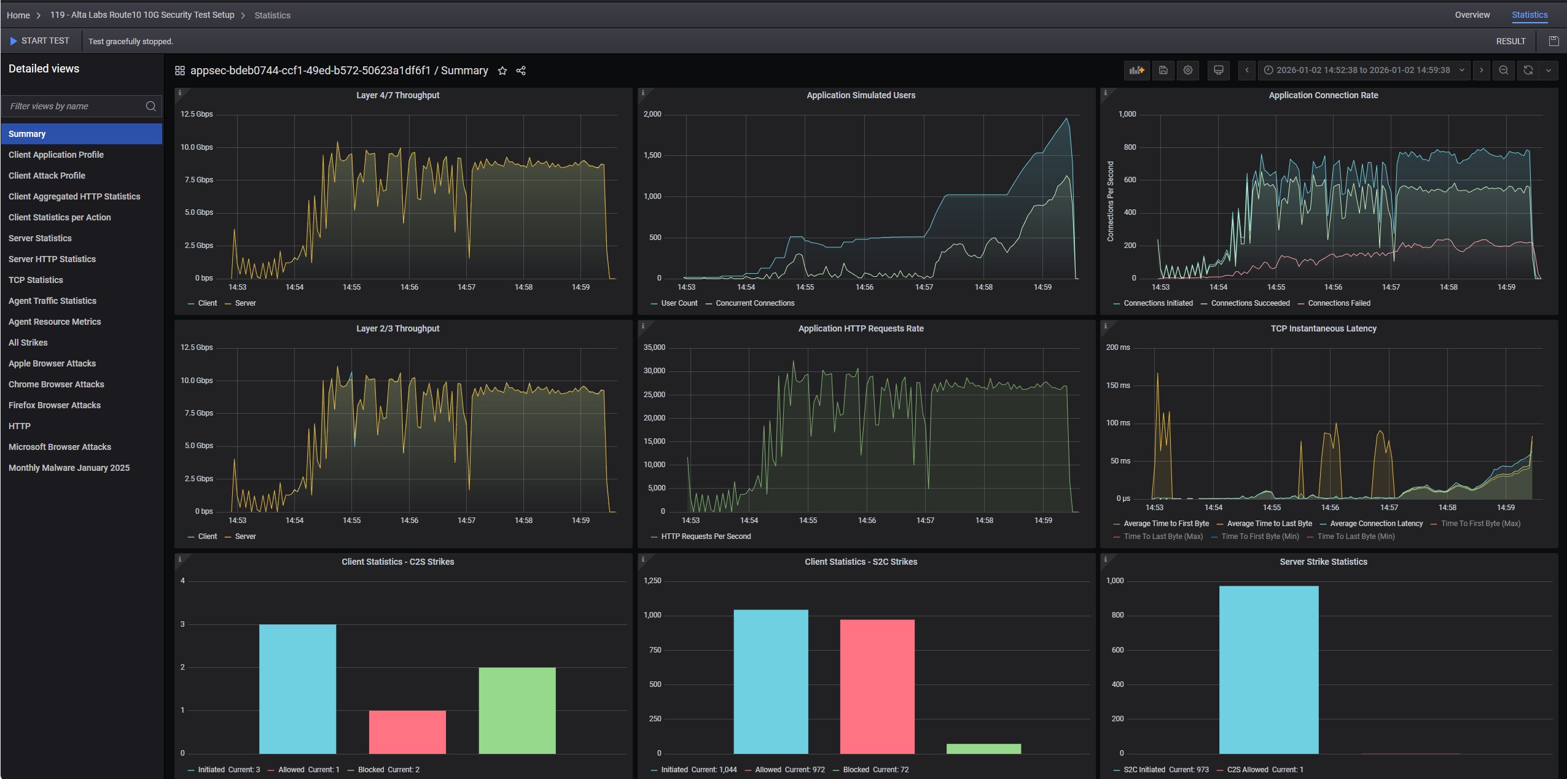Open the TCP Statistics view
The image size is (1567, 779).
pyautogui.click(x=36, y=280)
